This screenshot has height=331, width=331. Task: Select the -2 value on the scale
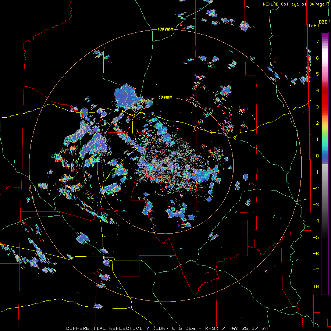[x=316, y=189]
